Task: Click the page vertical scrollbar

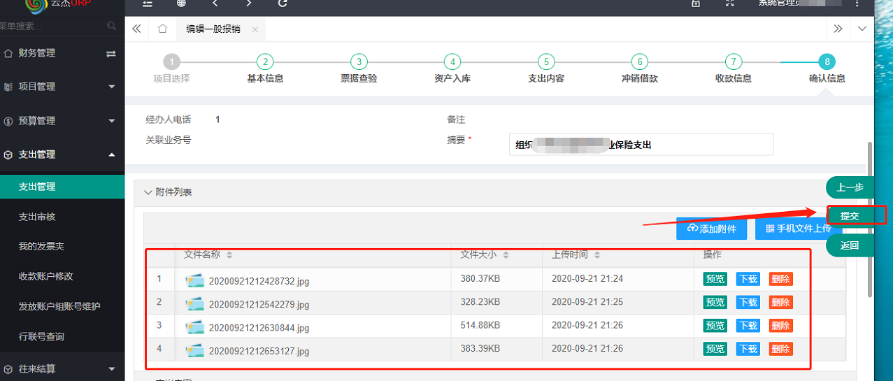Action: 870,219
